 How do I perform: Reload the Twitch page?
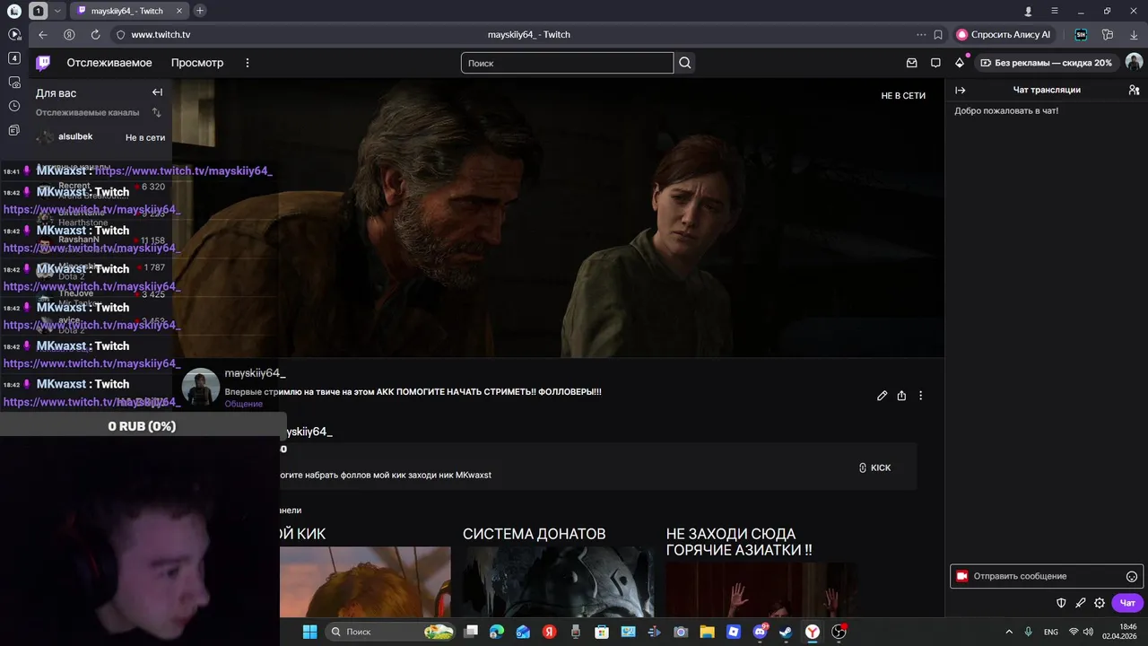tap(95, 34)
